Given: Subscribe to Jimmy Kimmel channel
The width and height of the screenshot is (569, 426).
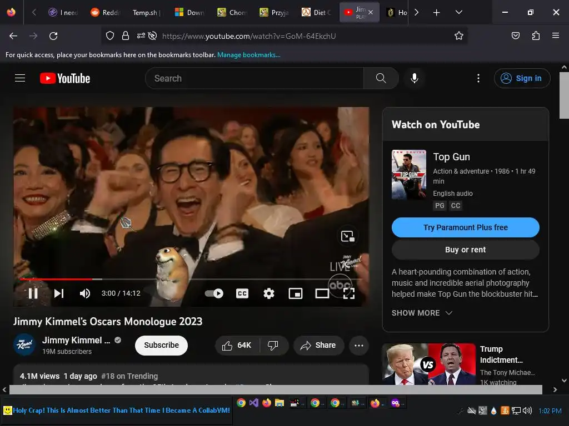Looking at the screenshot, I should click(x=162, y=345).
